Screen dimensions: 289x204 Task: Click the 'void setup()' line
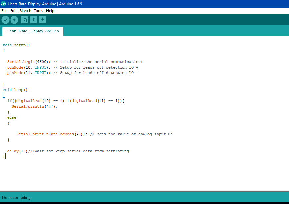click(x=16, y=45)
